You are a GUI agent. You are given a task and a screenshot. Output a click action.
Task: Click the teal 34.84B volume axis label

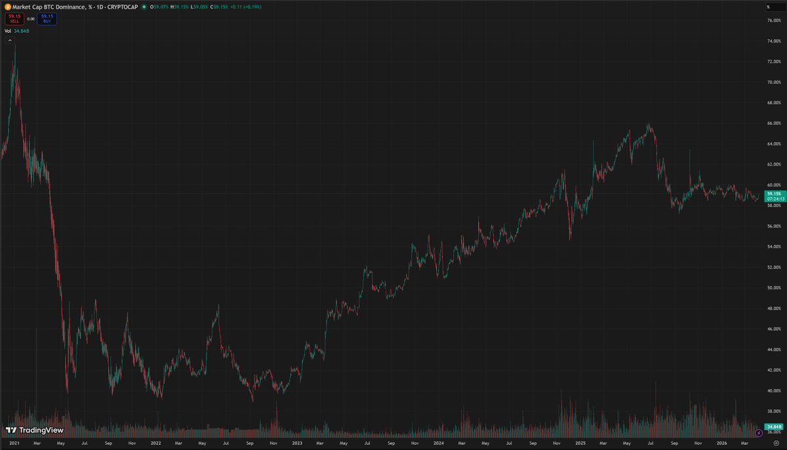(775, 426)
